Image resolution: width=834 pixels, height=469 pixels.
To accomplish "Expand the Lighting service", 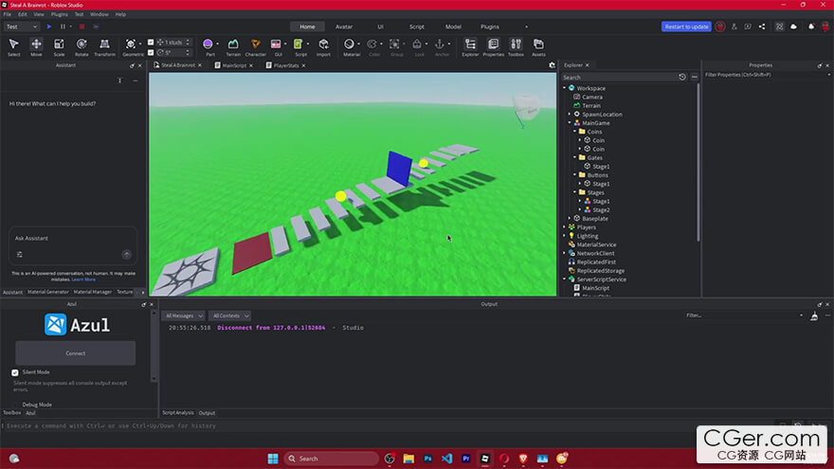I will tap(565, 236).
